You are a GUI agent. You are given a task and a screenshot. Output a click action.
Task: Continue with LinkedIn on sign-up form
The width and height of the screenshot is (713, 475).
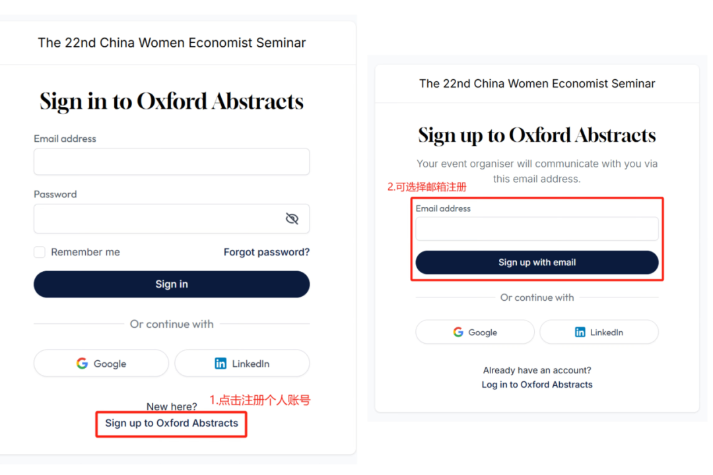click(599, 332)
